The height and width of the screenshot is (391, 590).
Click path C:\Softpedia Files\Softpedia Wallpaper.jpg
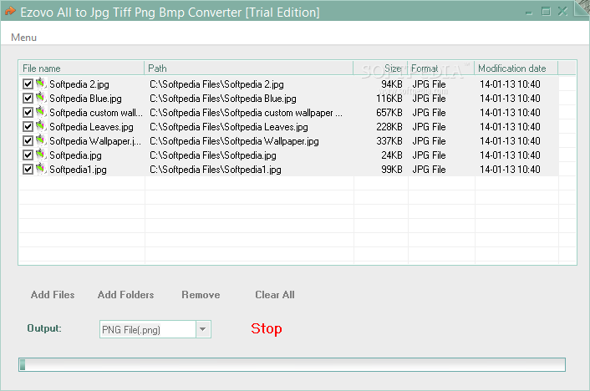(x=234, y=141)
